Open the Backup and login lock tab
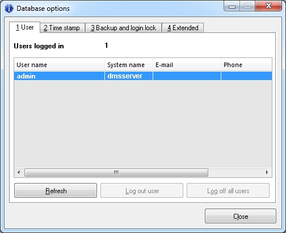The image size is (286, 233). pyautogui.click(x=123, y=28)
